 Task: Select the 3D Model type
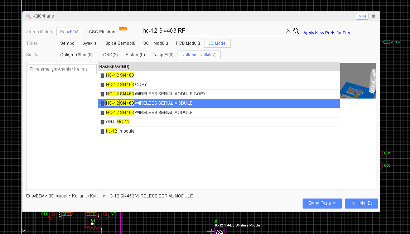pos(217,43)
